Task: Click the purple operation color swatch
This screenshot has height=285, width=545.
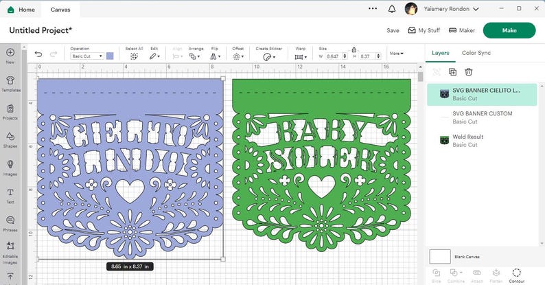Action: point(110,56)
